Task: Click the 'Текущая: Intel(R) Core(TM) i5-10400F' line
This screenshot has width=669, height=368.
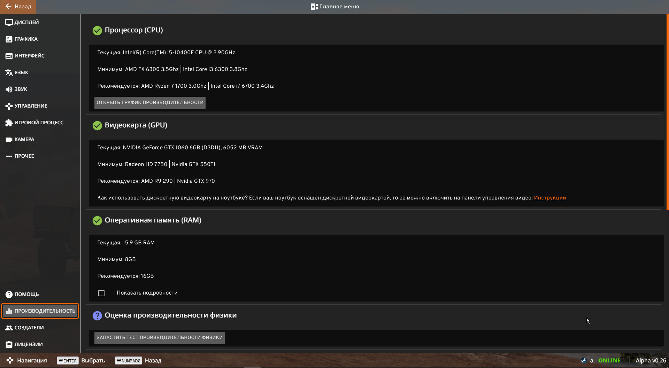Action: tap(166, 53)
